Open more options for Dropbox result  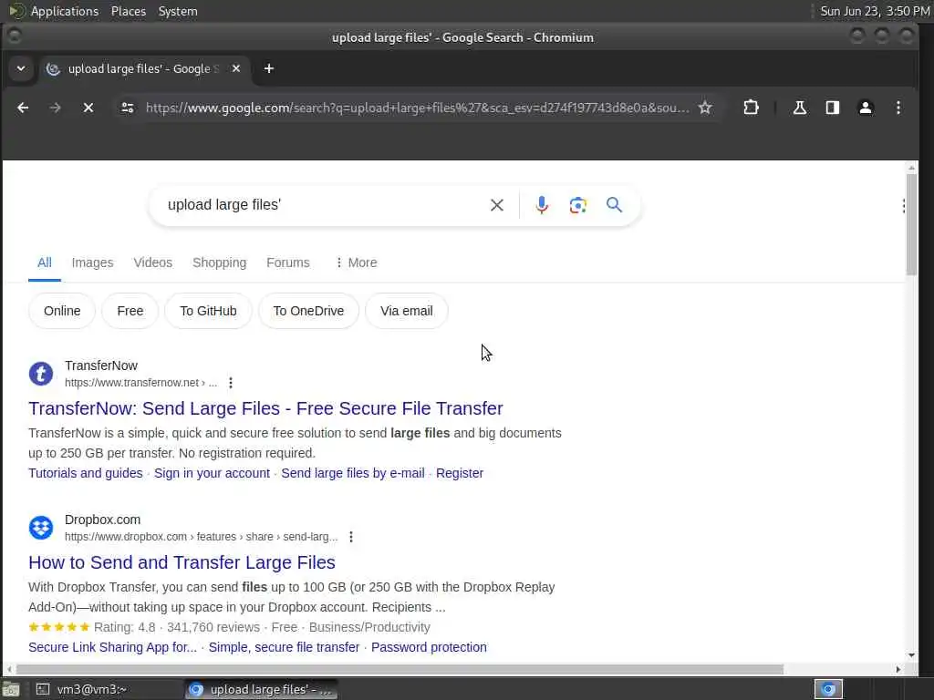point(351,537)
